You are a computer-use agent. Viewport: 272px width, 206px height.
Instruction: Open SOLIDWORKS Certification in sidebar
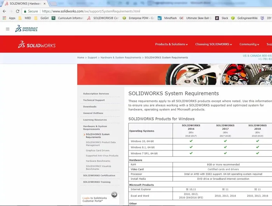click(x=99, y=175)
